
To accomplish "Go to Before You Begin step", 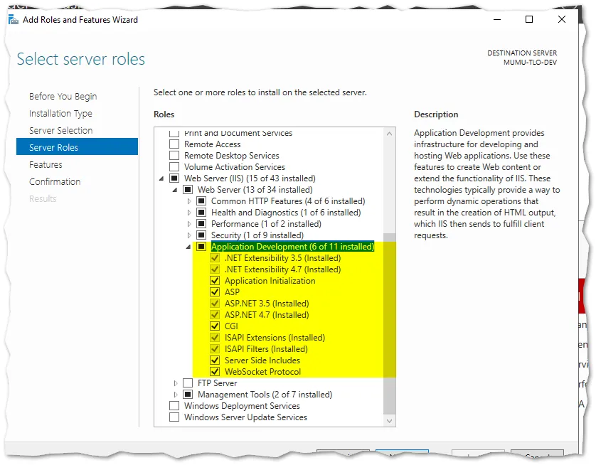I will pyautogui.click(x=63, y=97).
